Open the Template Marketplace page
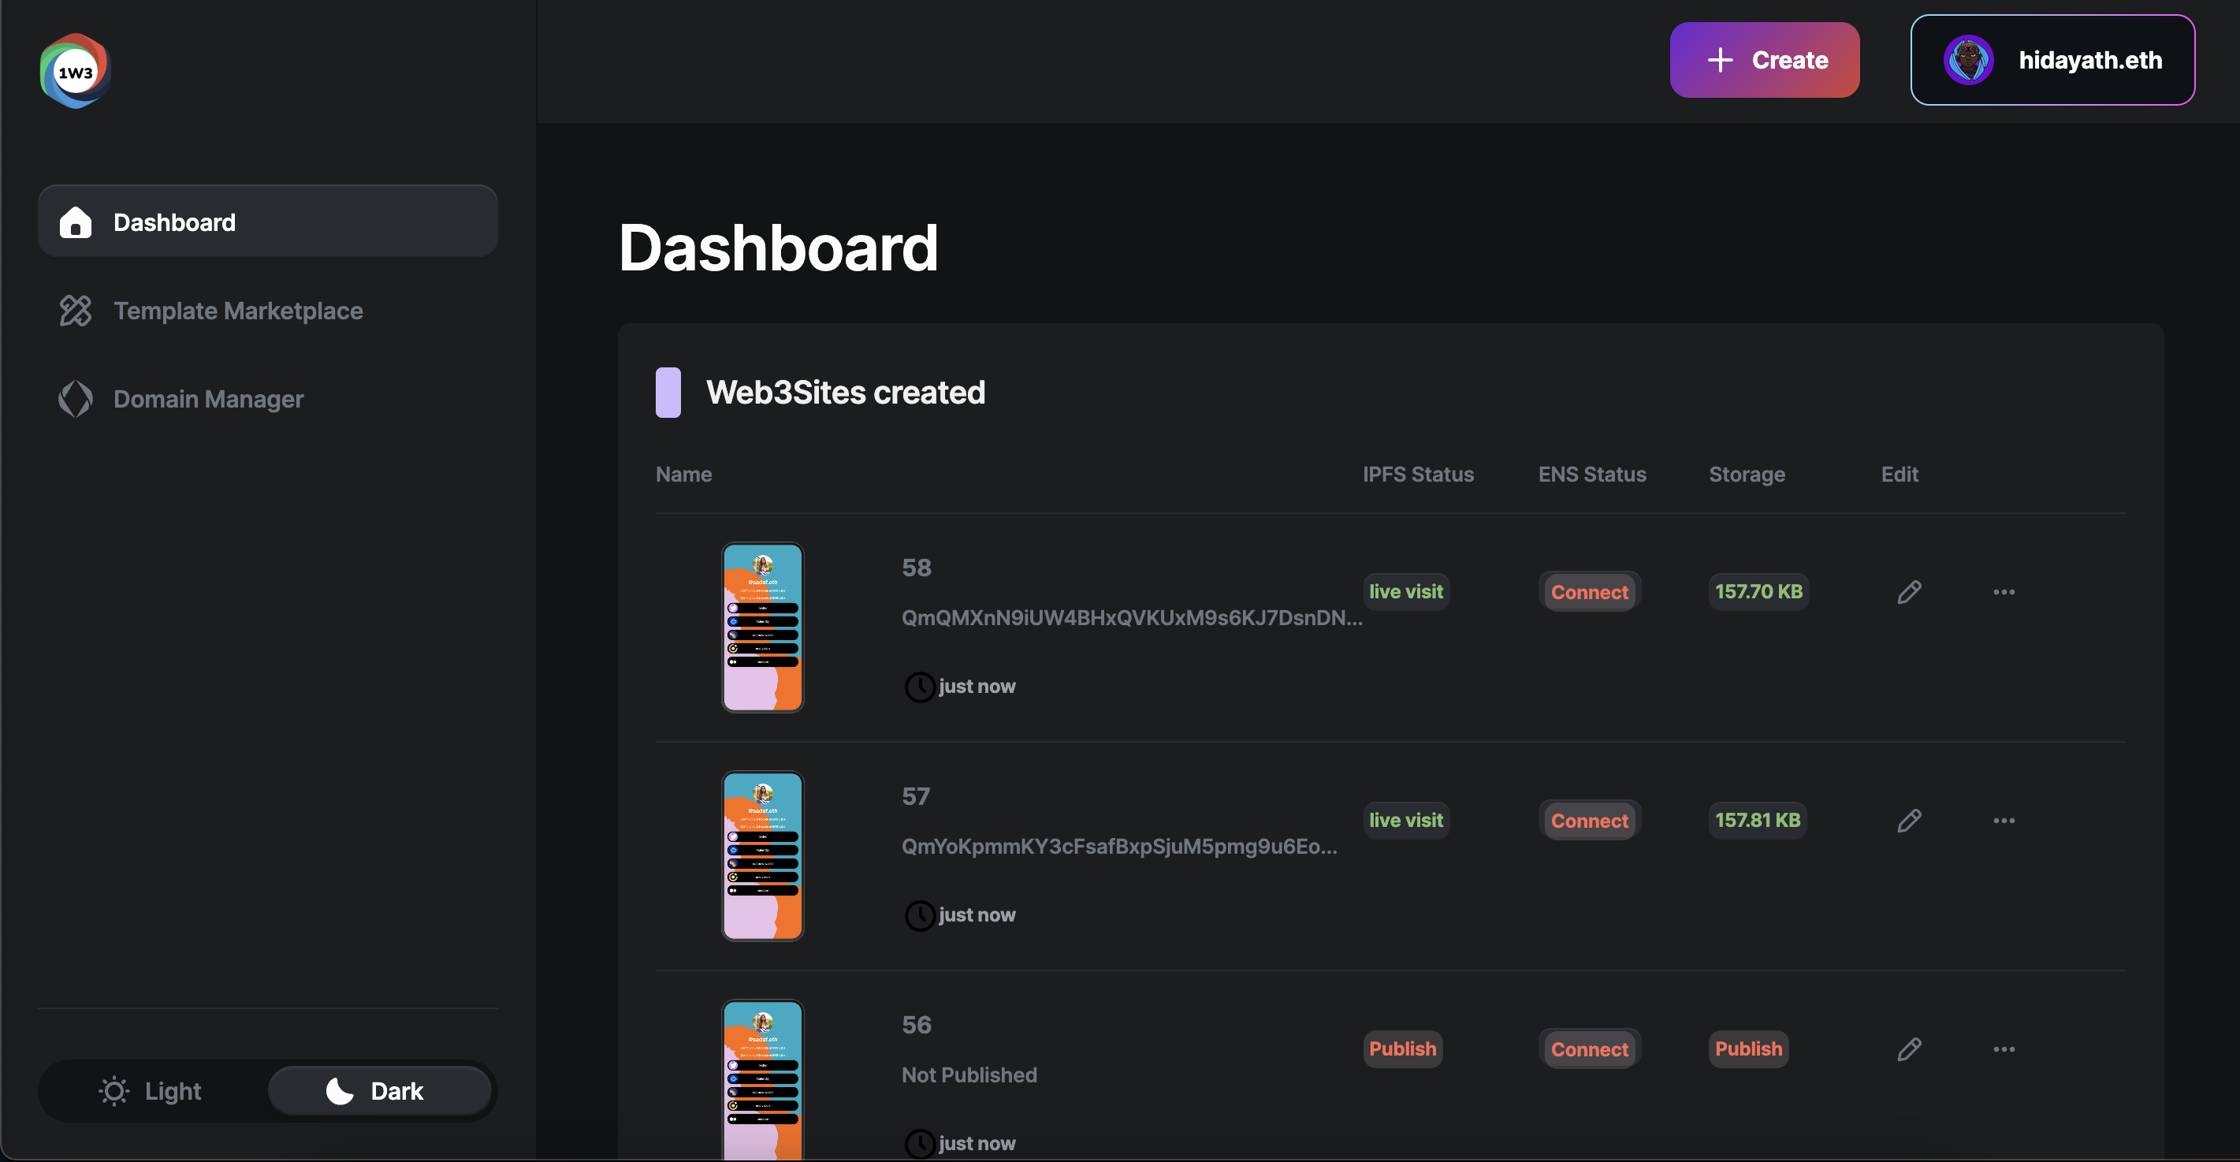2240x1162 pixels. [237, 311]
